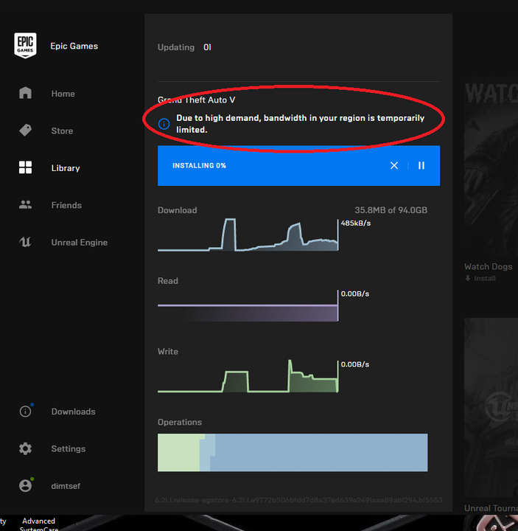Open the Unreal Engine section
Viewport: 518px width, 531px height.
[79, 243]
